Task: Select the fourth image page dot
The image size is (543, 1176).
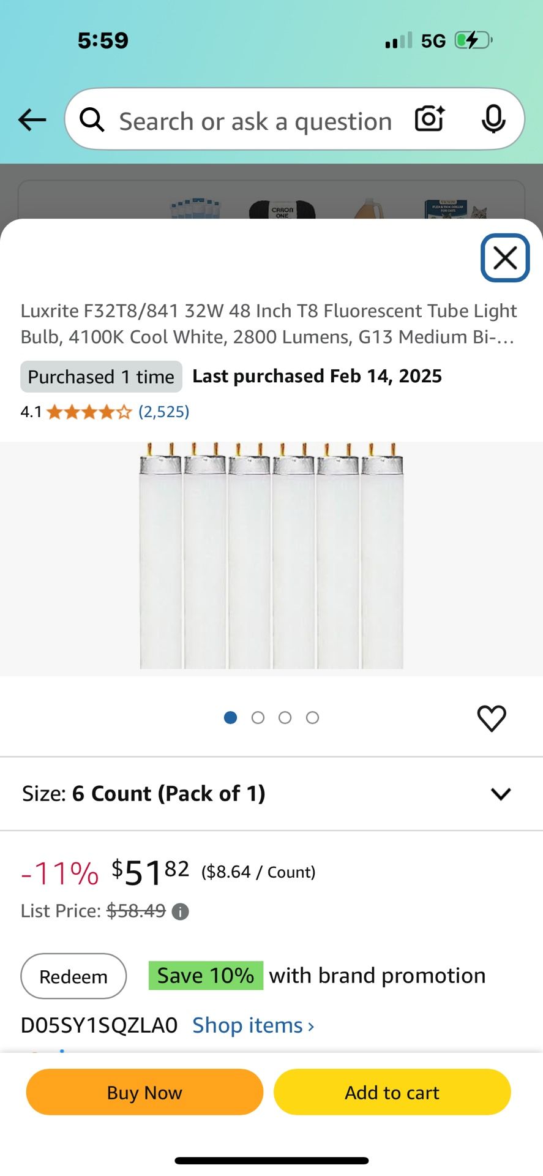Action: pos(312,718)
